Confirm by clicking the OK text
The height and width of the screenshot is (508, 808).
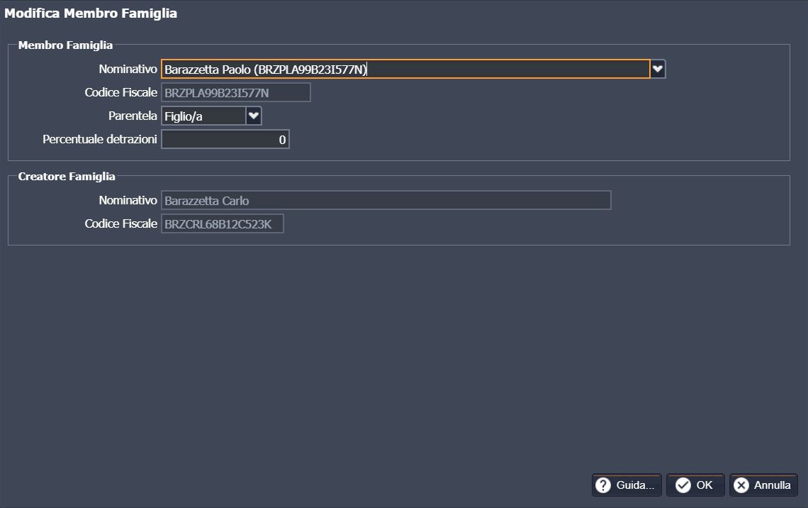click(704, 485)
